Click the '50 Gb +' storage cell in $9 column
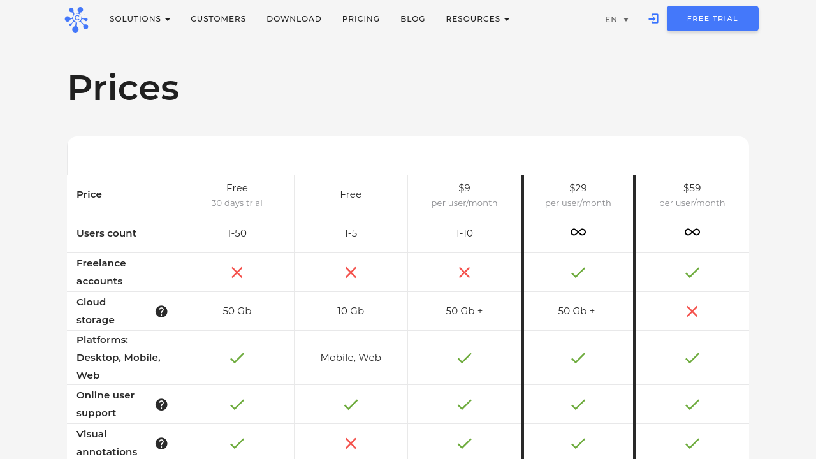Viewport: 816px width, 459px height. coord(464,311)
